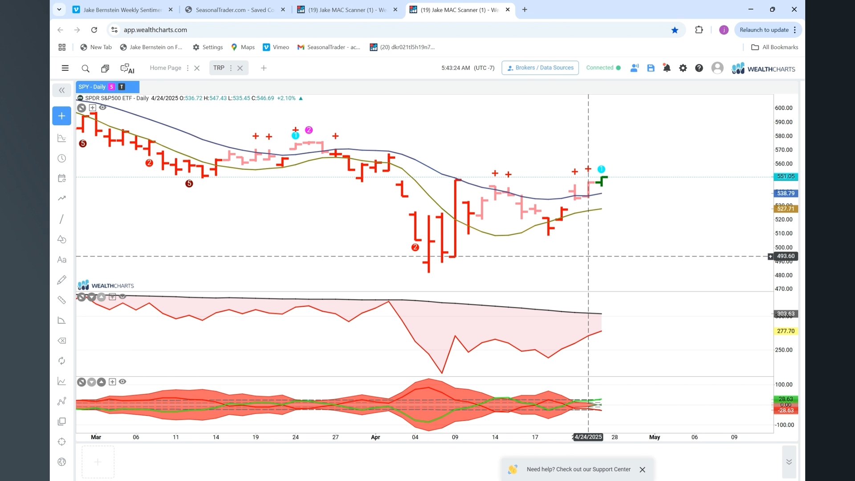Image resolution: width=855 pixels, height=481 pixels.
Task: Open the notifications bell icon
Action: (x=667, y=68)
